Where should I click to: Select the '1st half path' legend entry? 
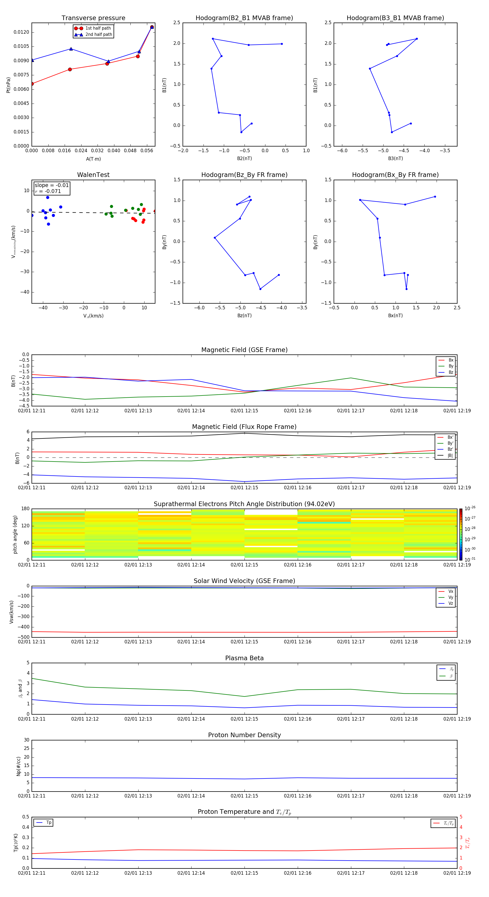coord(93,28)
